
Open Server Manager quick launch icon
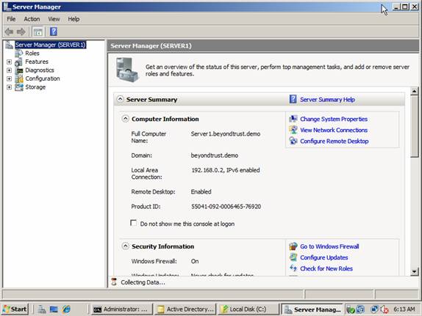(x=41, y=309)
